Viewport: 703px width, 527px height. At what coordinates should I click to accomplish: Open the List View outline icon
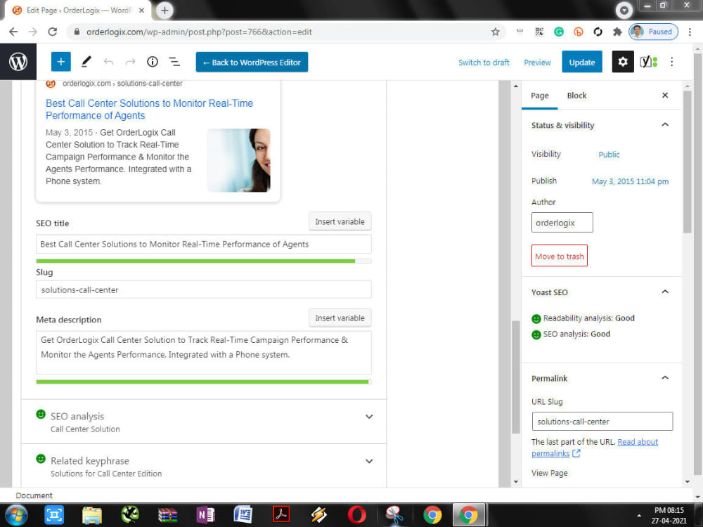(174, 62)
